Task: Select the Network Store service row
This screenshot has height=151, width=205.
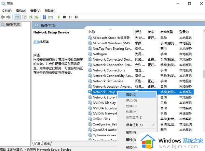Action: 140,97
